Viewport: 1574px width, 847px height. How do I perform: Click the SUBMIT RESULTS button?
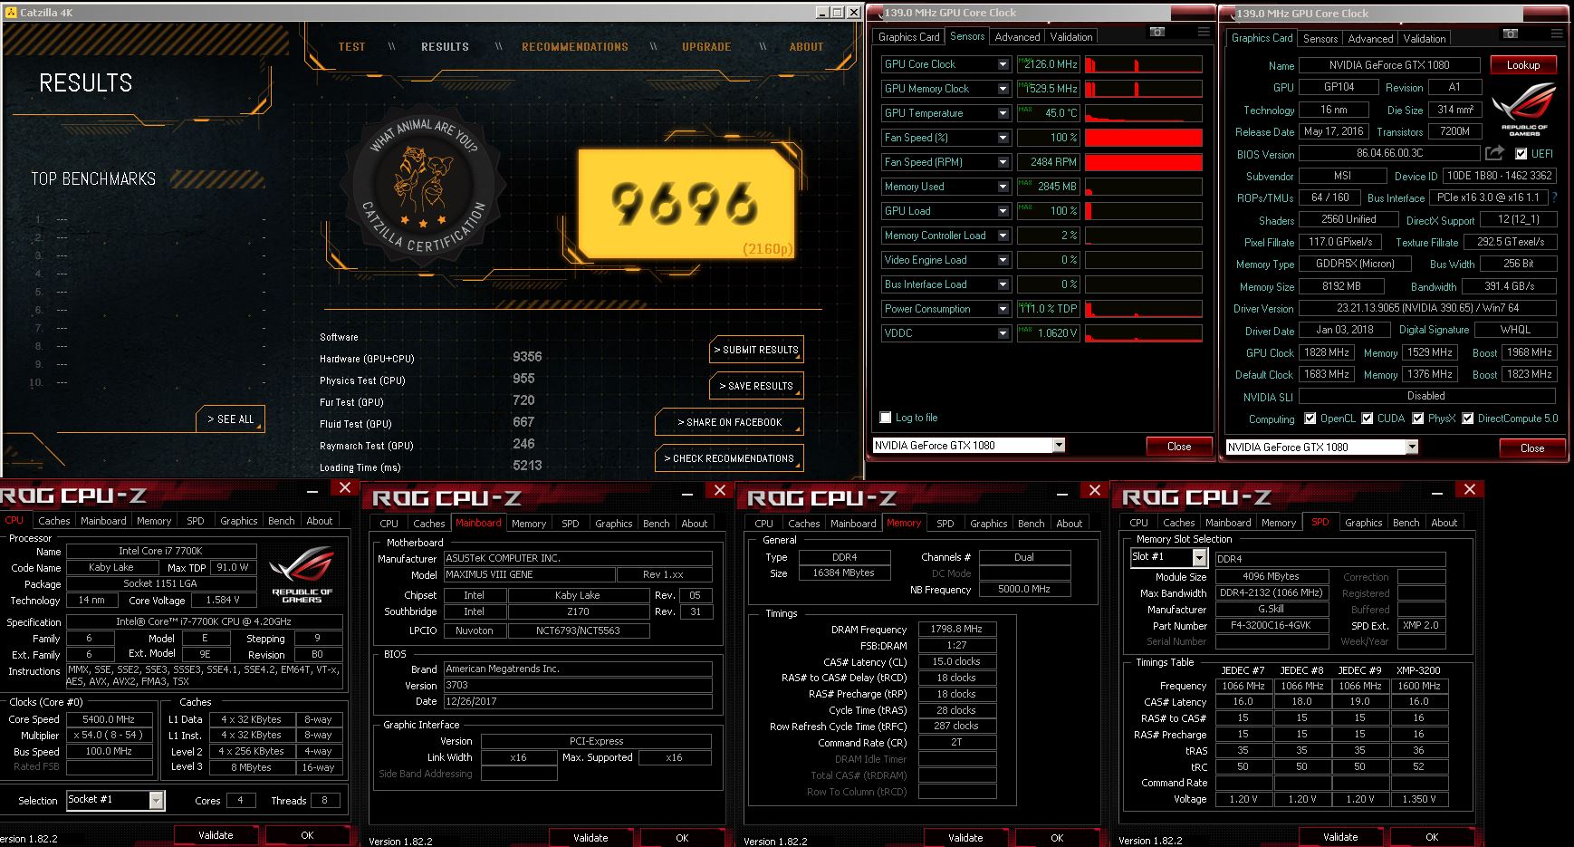756,350
